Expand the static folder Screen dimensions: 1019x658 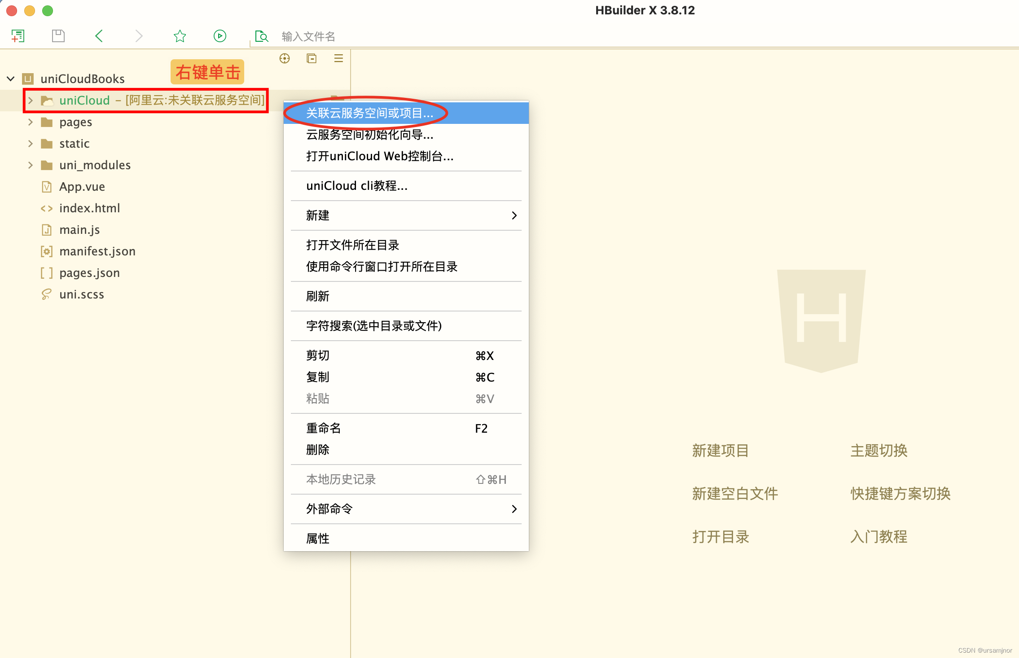click(x=31, y=143)
